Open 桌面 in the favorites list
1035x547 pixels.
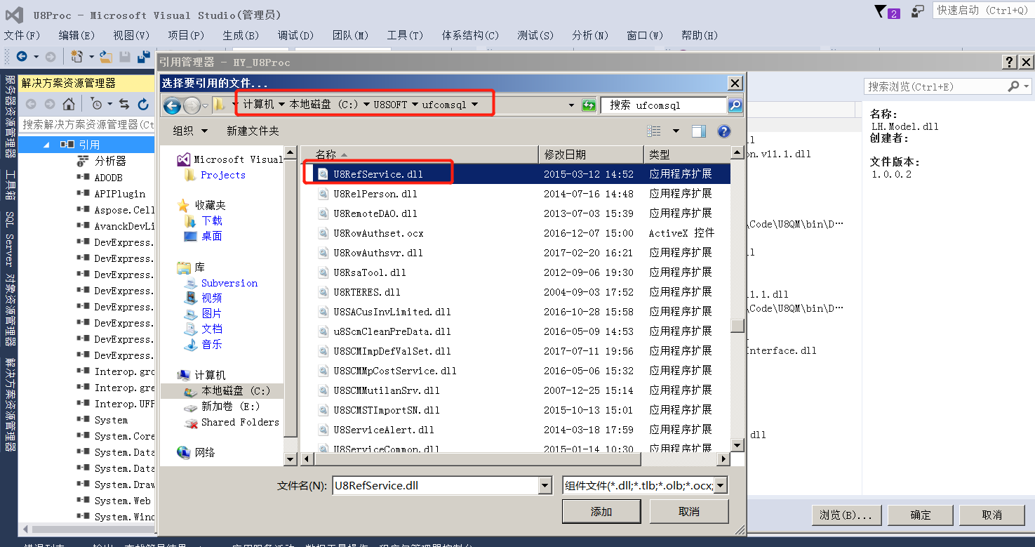pyautogui.click(x=212, y=236)
